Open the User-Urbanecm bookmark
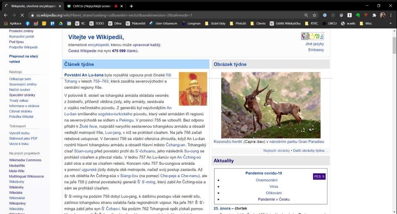This screenshot has height=214, width=397. (x=163, y=24)
